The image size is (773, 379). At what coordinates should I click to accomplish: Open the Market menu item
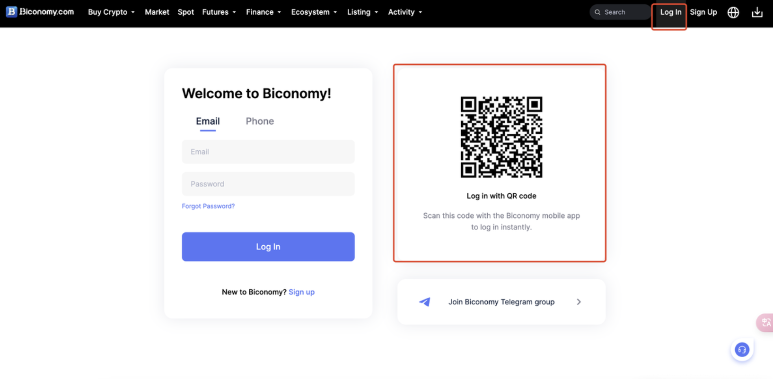pos(157,12)
